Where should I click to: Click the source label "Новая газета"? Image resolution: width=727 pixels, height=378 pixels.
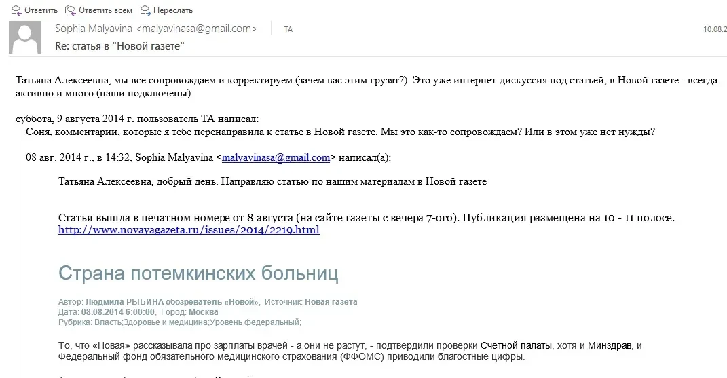[331, 302]
